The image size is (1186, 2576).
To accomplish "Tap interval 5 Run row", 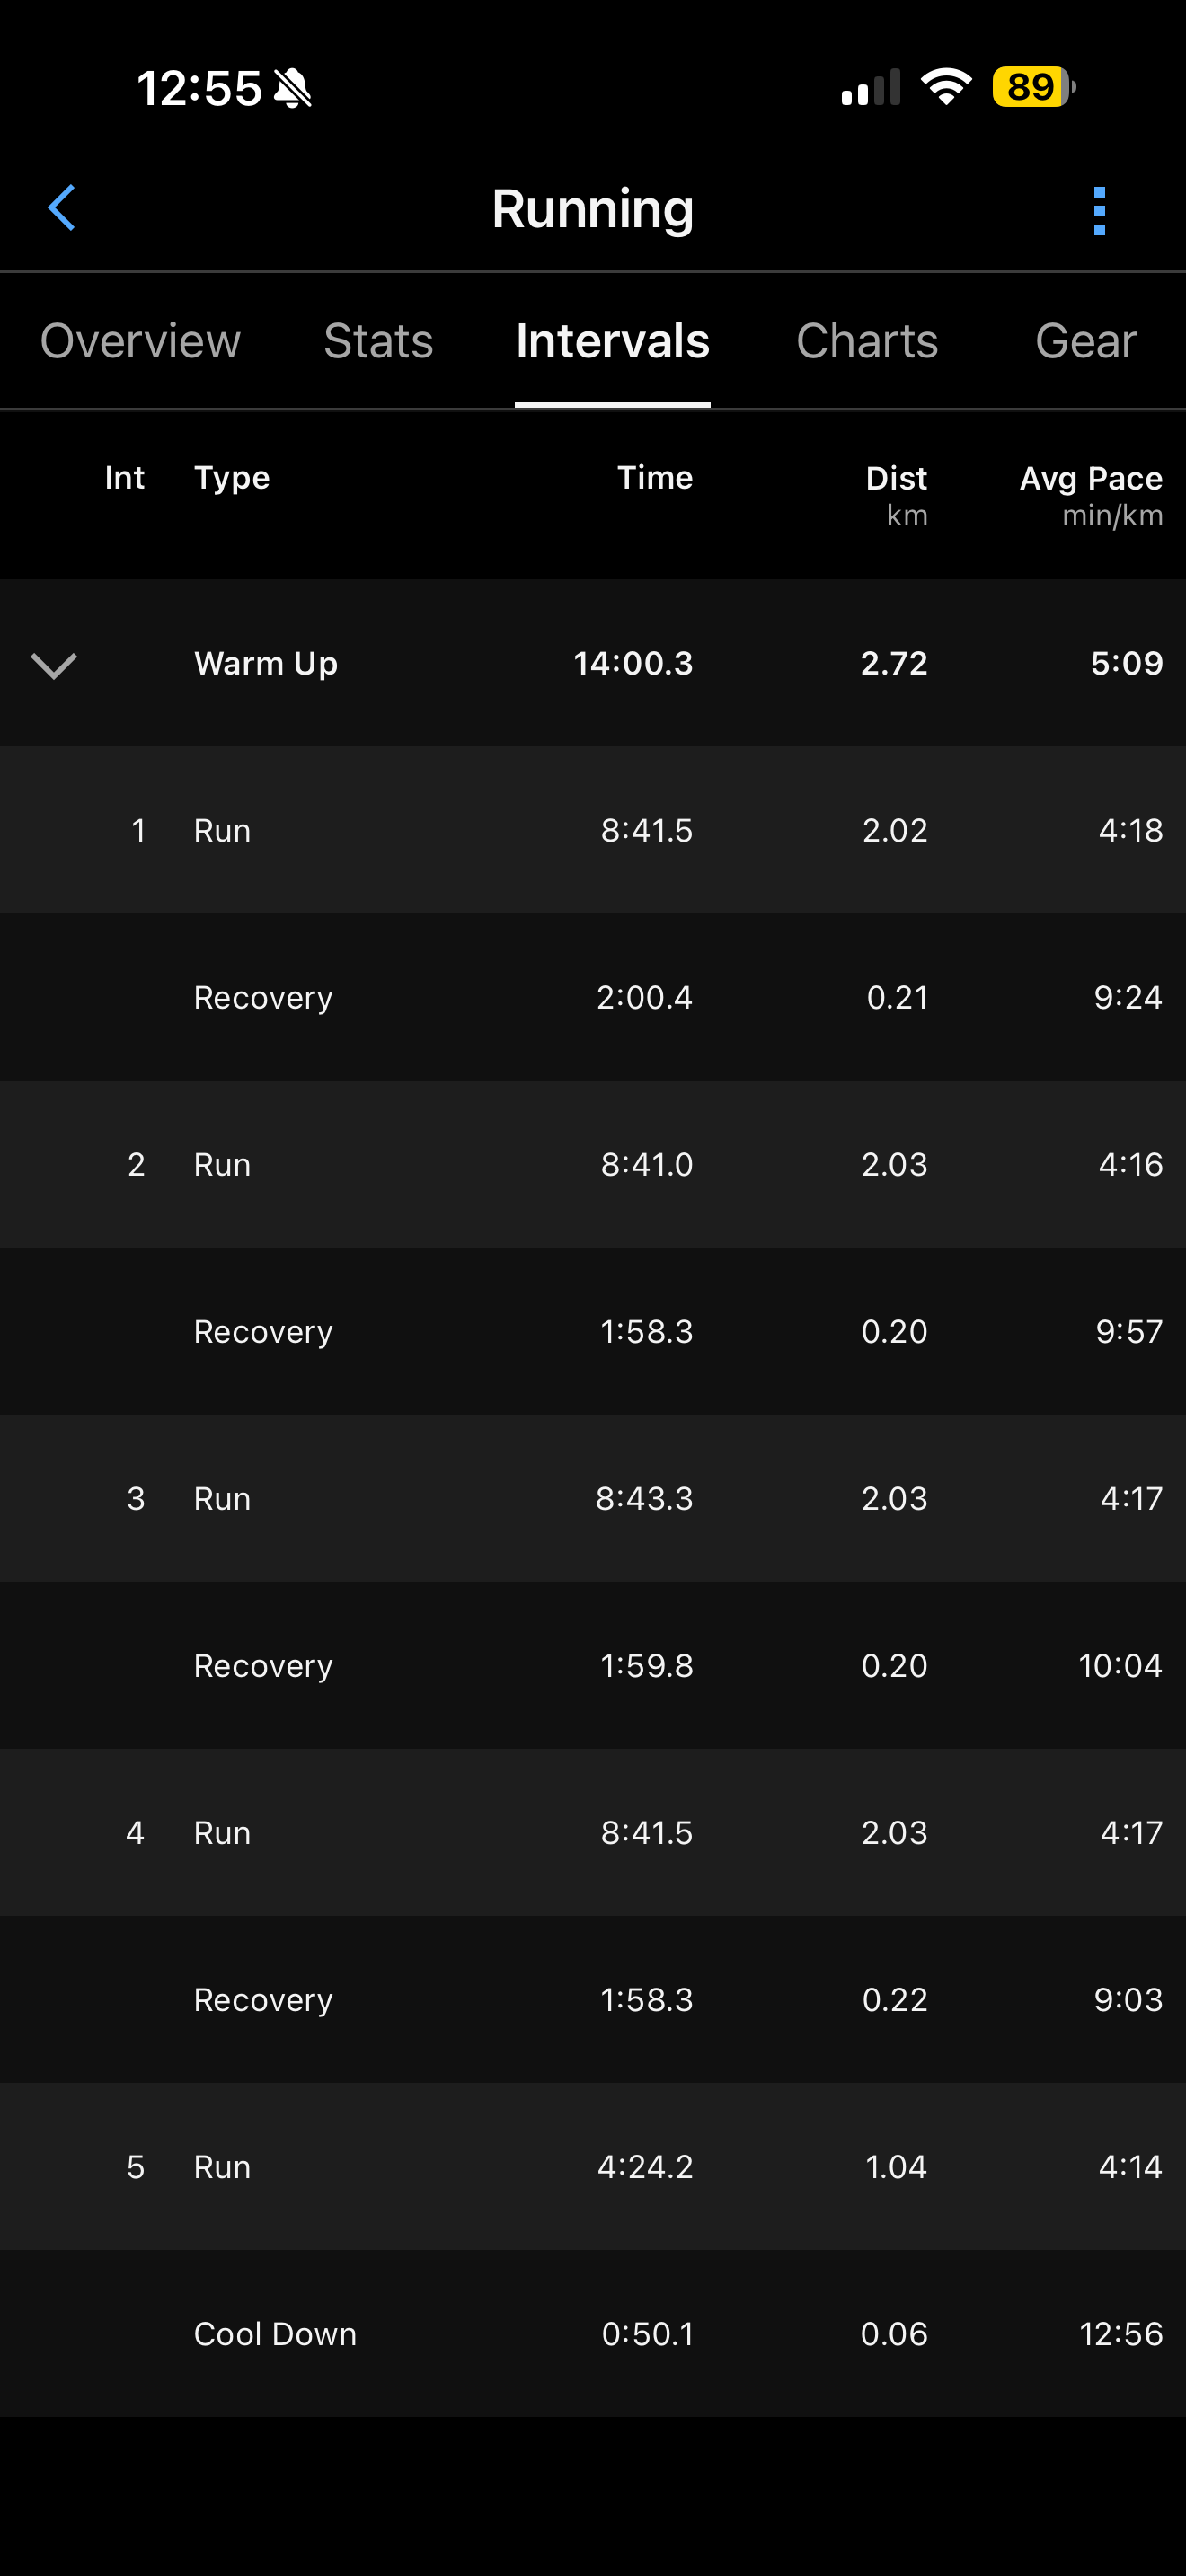I will (593, 2167).
